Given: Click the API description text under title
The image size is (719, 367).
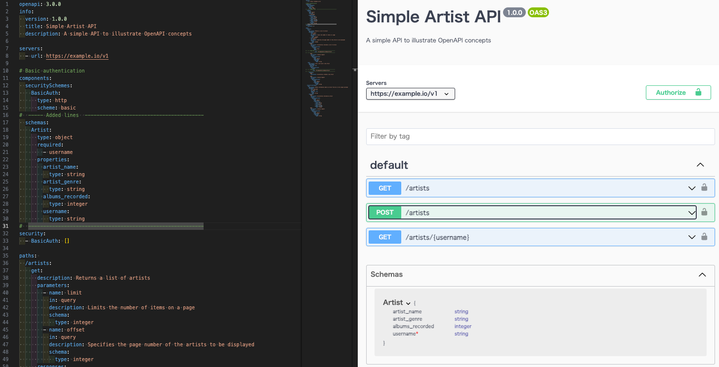Looking at the screenshot, I should click(428, 40).
